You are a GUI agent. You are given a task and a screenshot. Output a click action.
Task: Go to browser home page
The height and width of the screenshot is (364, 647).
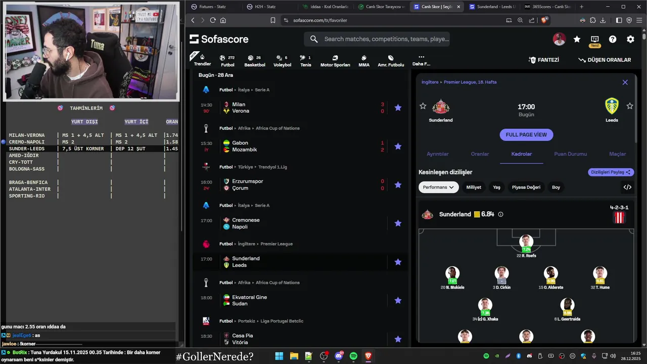point(223,20)
